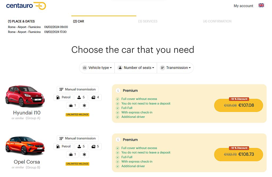Click My account
Screen dimensions: 272x177
tap(243, 6)
